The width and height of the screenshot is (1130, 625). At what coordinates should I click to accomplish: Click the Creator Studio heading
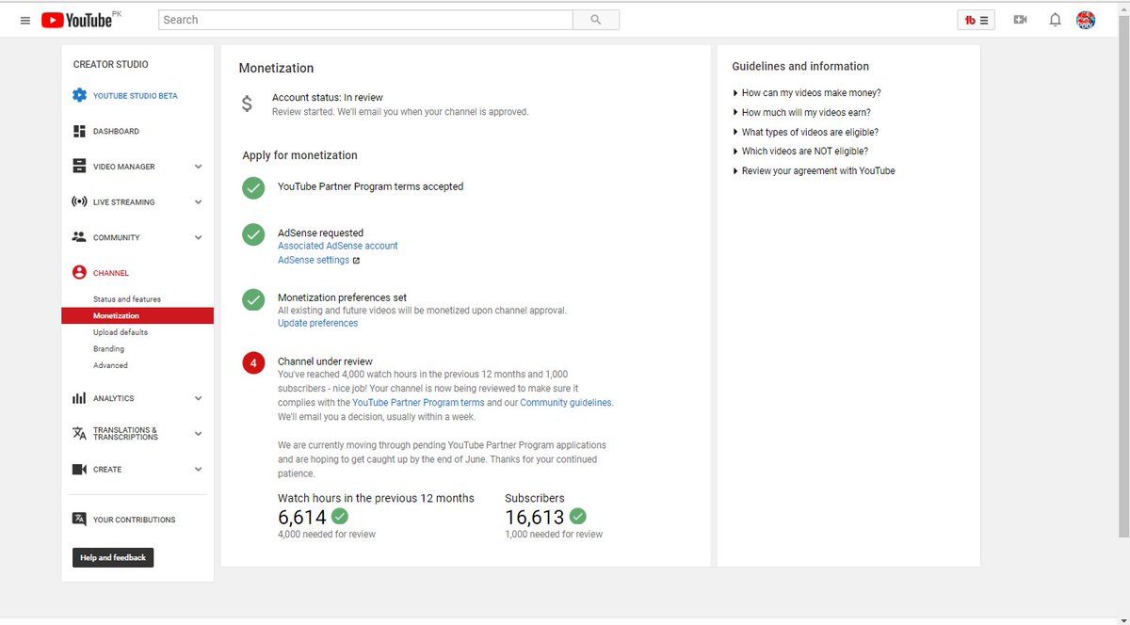(111, 65)
